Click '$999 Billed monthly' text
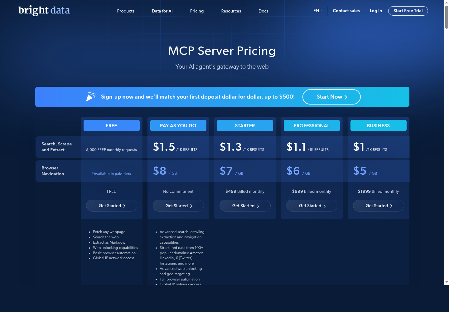 click(311, 191)
